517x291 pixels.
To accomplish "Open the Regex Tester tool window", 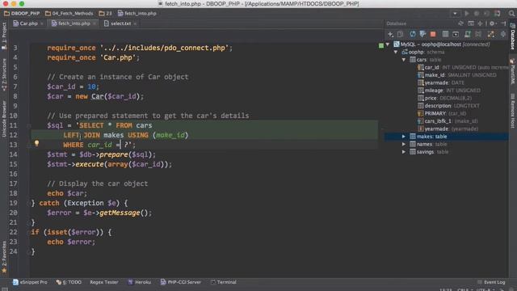I will point(104,282).
